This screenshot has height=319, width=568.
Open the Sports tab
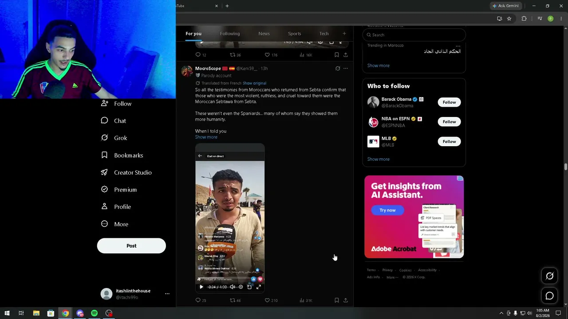294,34
